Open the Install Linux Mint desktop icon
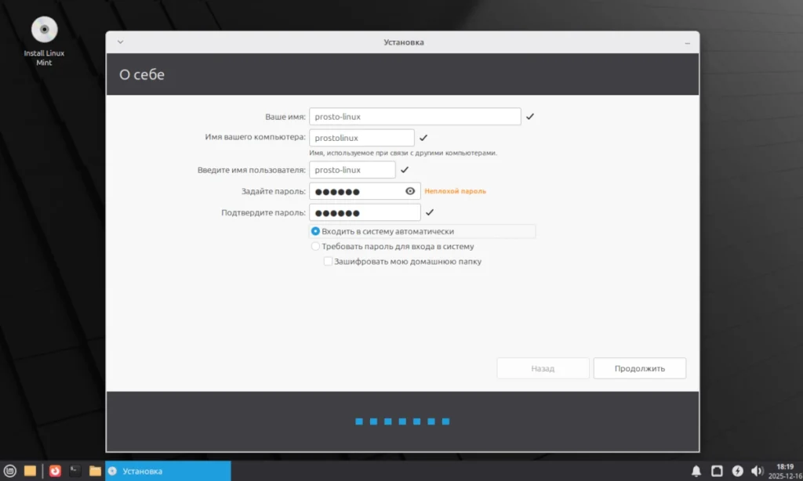This screenshot has width=803, height=481. (44, 41)
